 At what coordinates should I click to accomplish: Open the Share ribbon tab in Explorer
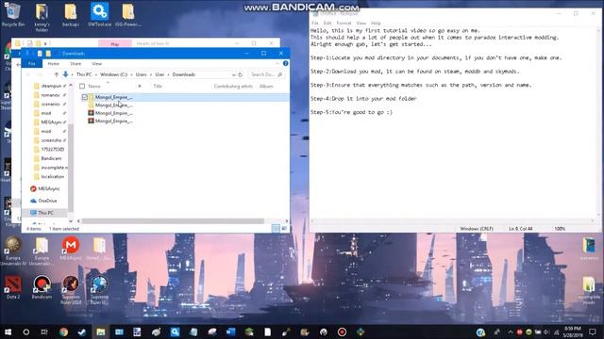pos(75,63)
